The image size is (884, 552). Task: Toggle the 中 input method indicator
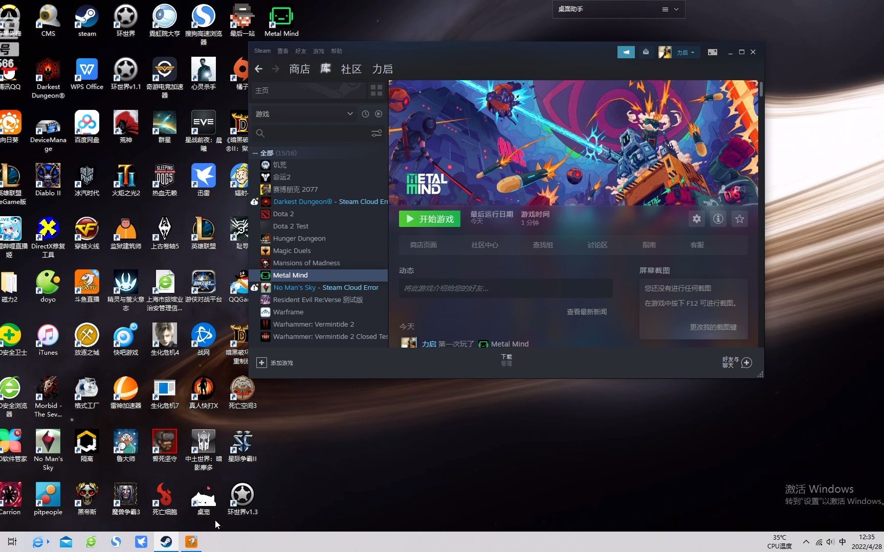pos(843,542)
